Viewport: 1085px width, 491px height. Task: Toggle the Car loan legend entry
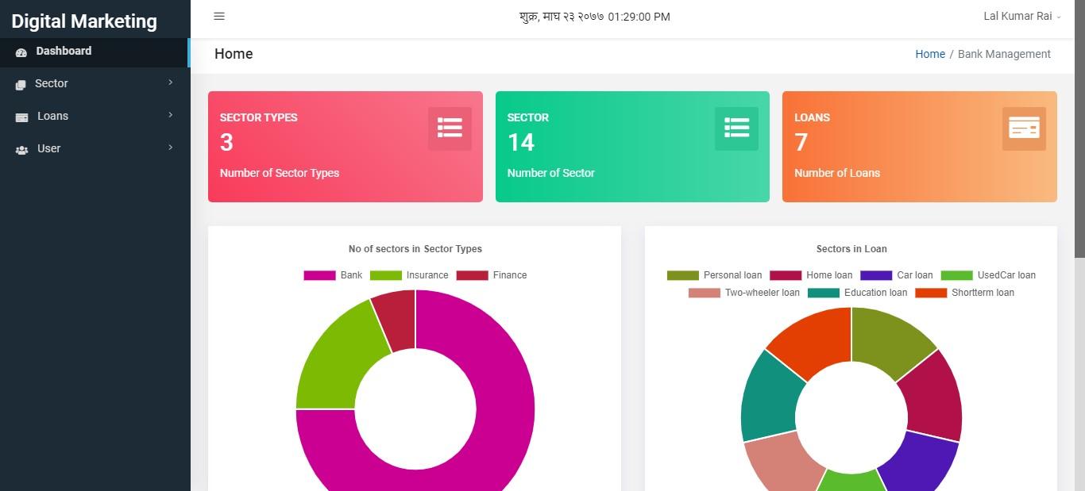point(897,275)
